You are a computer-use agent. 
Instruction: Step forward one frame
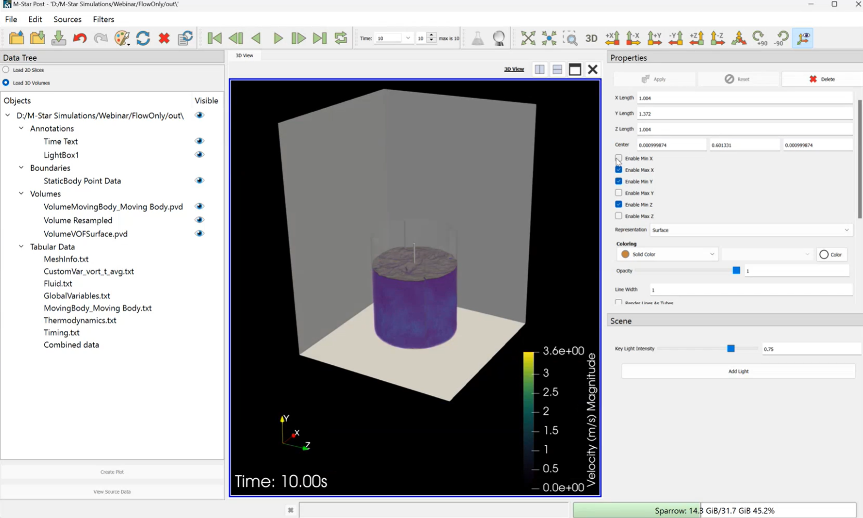[x=298, y=38]
